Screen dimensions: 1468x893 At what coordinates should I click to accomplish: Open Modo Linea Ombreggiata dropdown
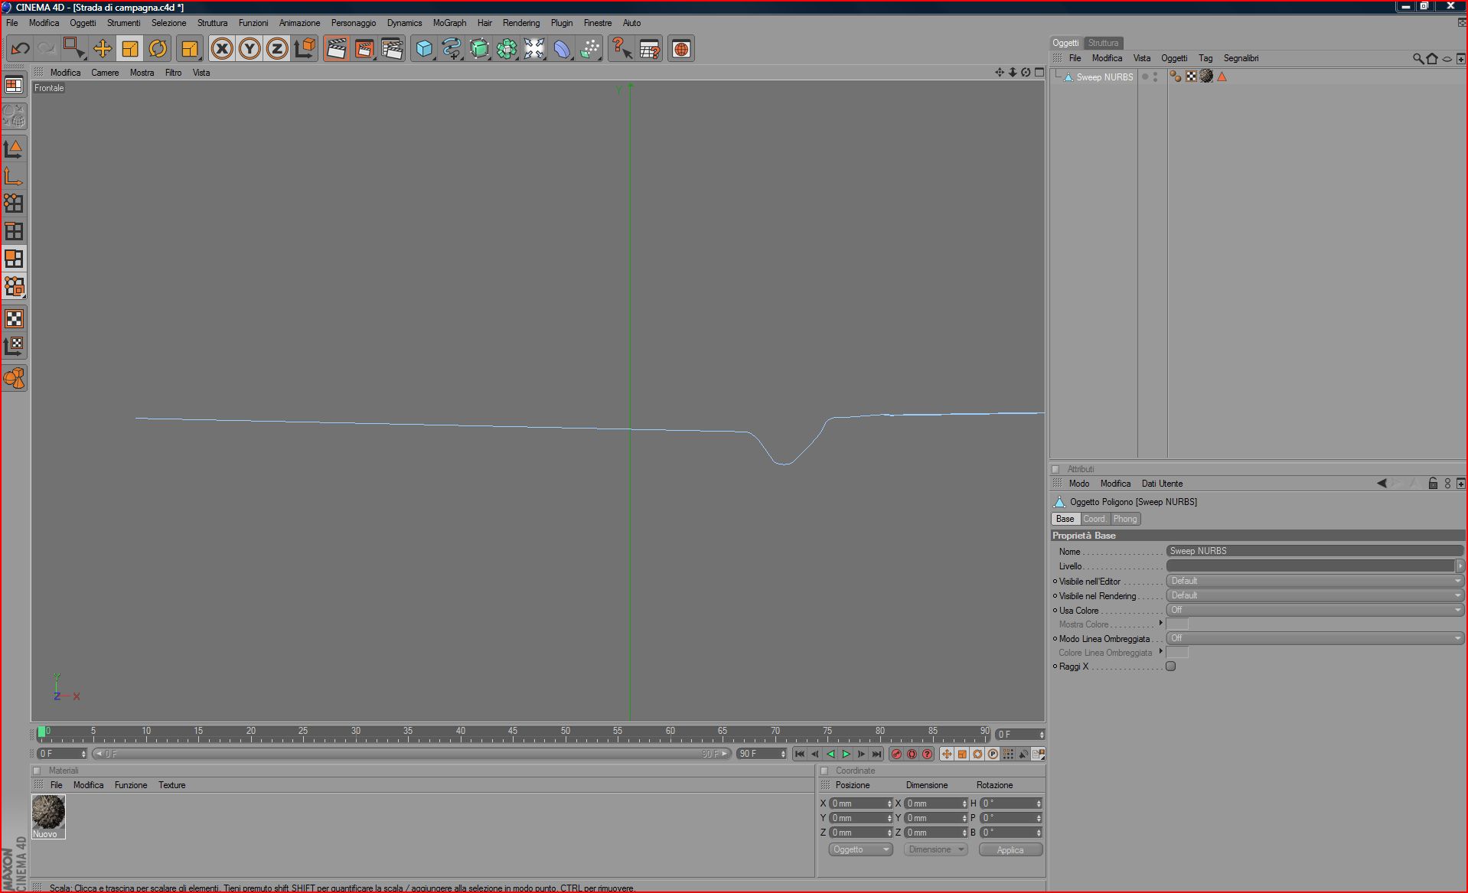coord(1314,638)
